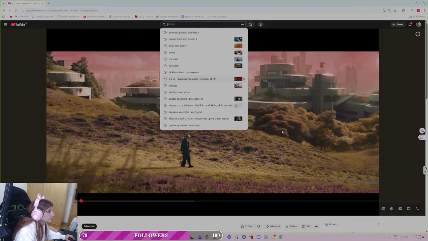Click the red playhead on the video progress bar
Image resolution: width=428 pixels, height=241 pixels.
(81, 201)
